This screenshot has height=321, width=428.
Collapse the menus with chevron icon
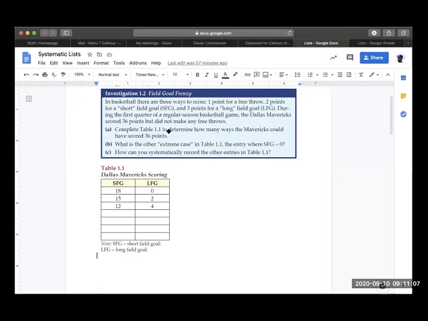388,75
